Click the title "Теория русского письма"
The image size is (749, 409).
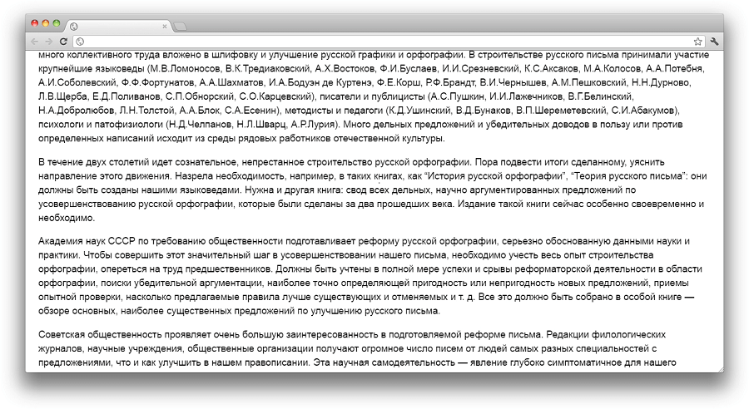[628, 175]
